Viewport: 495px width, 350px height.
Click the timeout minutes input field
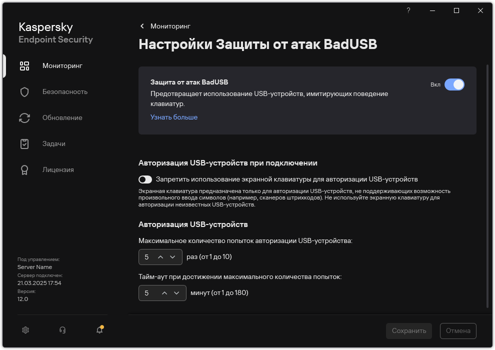(147, 293)
